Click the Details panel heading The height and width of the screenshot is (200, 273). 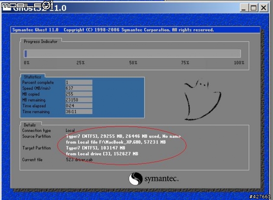point(30,125)
